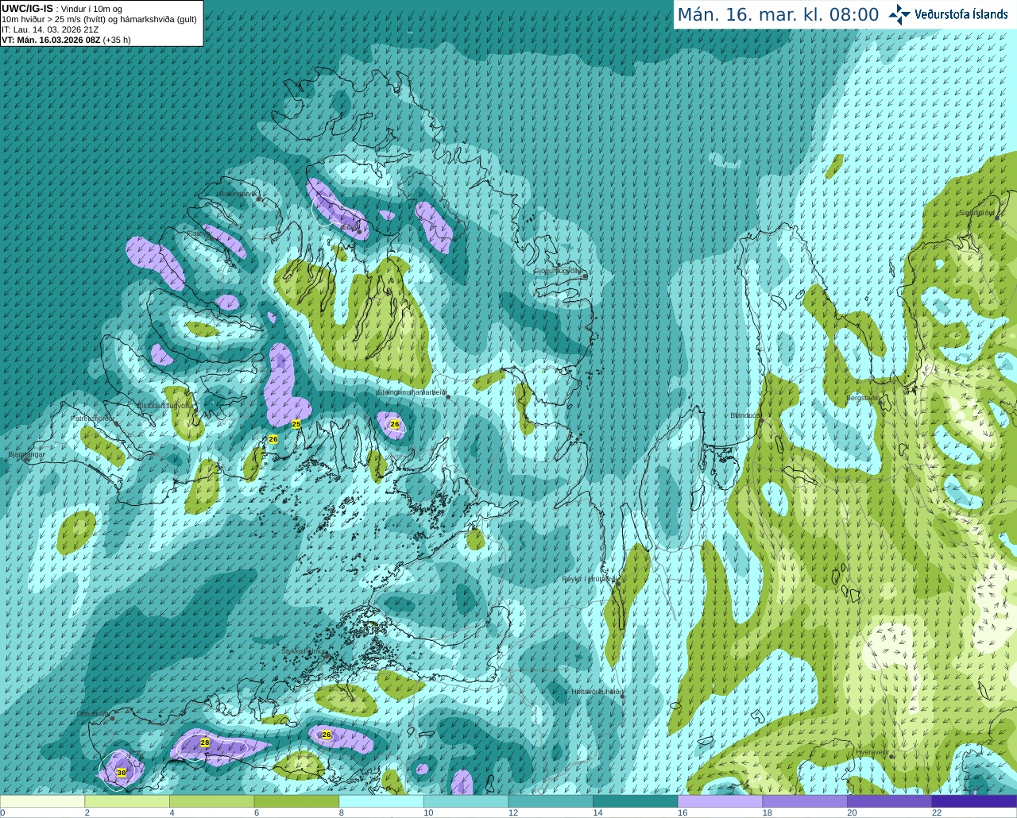
Task: Click the UWC/IG-IS model title text
Action: click(x=27, y=8)
